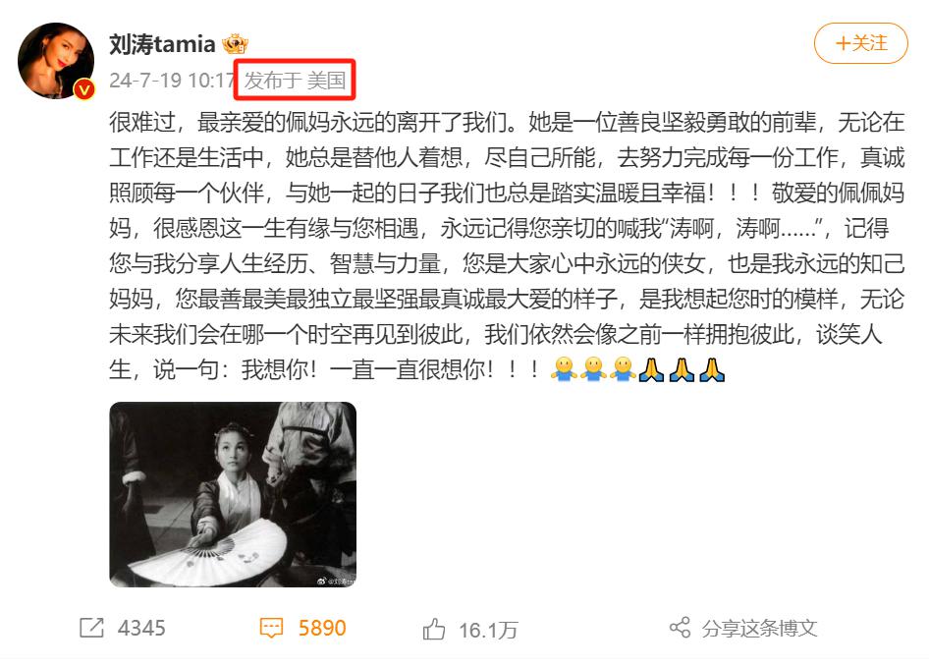929x666 pixels.
Task: Click the 发布于 美国 location label
Action: coord(295,80)
